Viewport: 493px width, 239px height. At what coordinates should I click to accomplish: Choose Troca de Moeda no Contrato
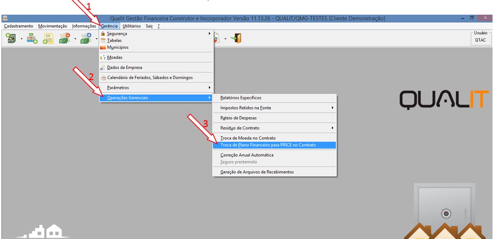tap(274, 138)
